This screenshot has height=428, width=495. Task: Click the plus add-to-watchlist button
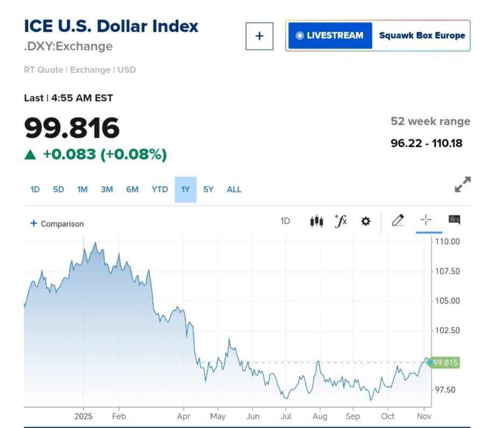point(259,36)
